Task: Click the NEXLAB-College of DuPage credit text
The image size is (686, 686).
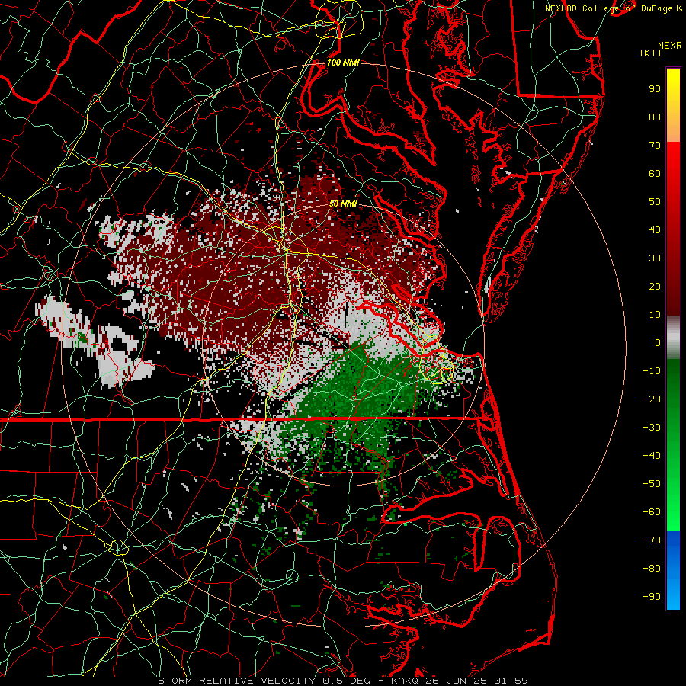Action: pos(613,8)
